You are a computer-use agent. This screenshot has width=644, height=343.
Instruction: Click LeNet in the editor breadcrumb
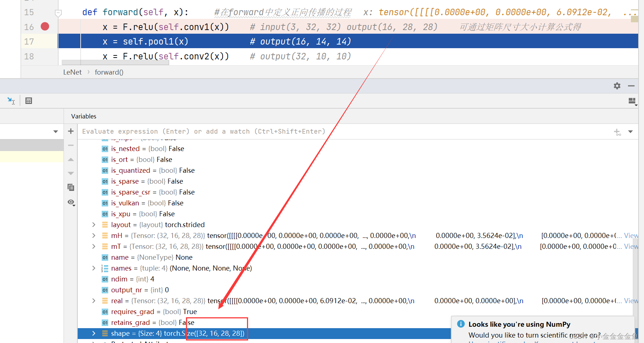72,72
